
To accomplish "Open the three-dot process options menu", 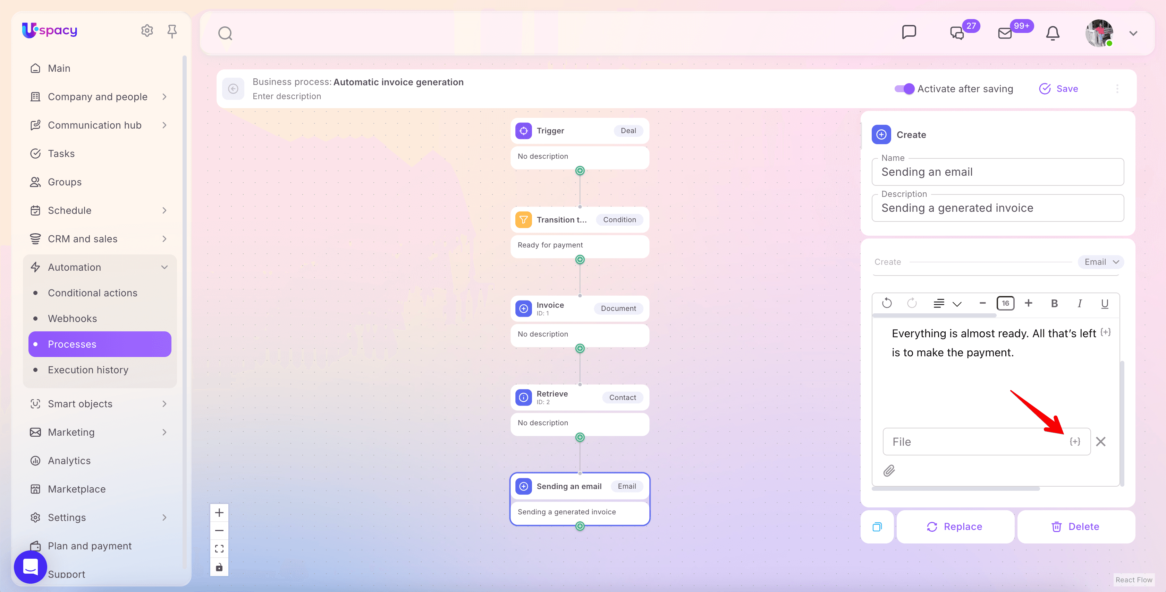I will (x=1117, y=89).
